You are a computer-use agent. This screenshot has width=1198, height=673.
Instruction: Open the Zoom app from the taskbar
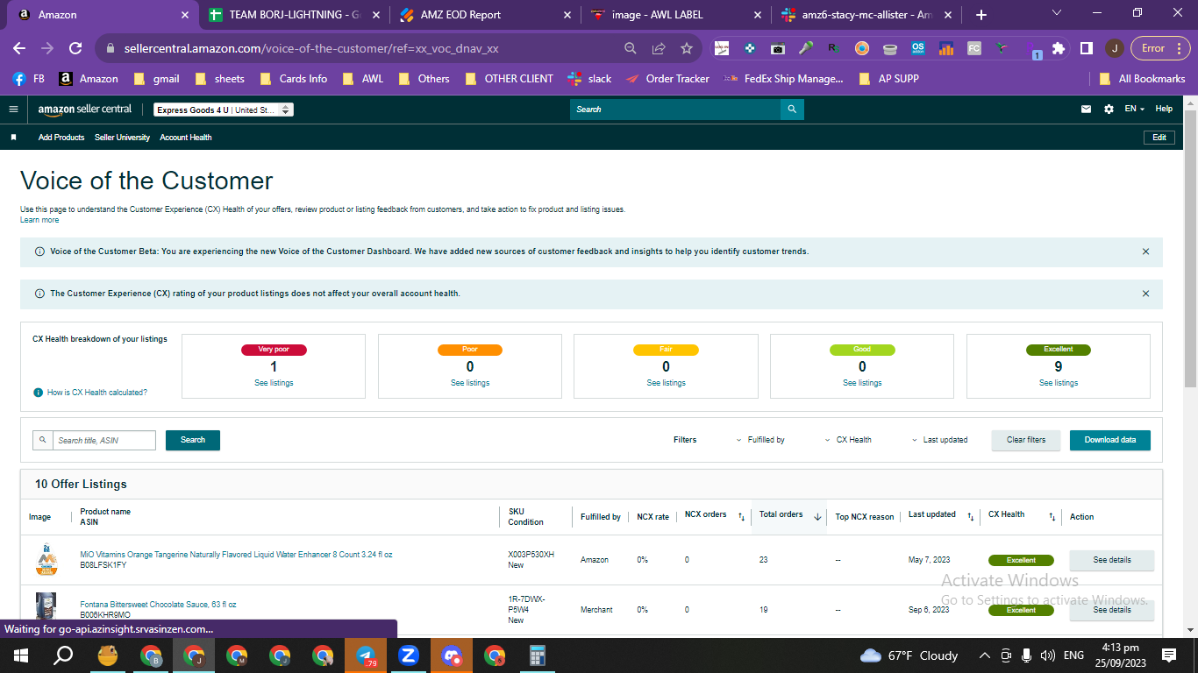click(409, 655)
